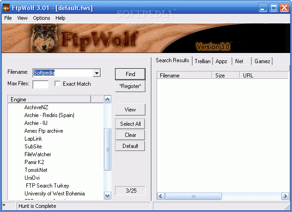
Task: Click the FtpWolf wolf banner image
Action: point(44,38)
